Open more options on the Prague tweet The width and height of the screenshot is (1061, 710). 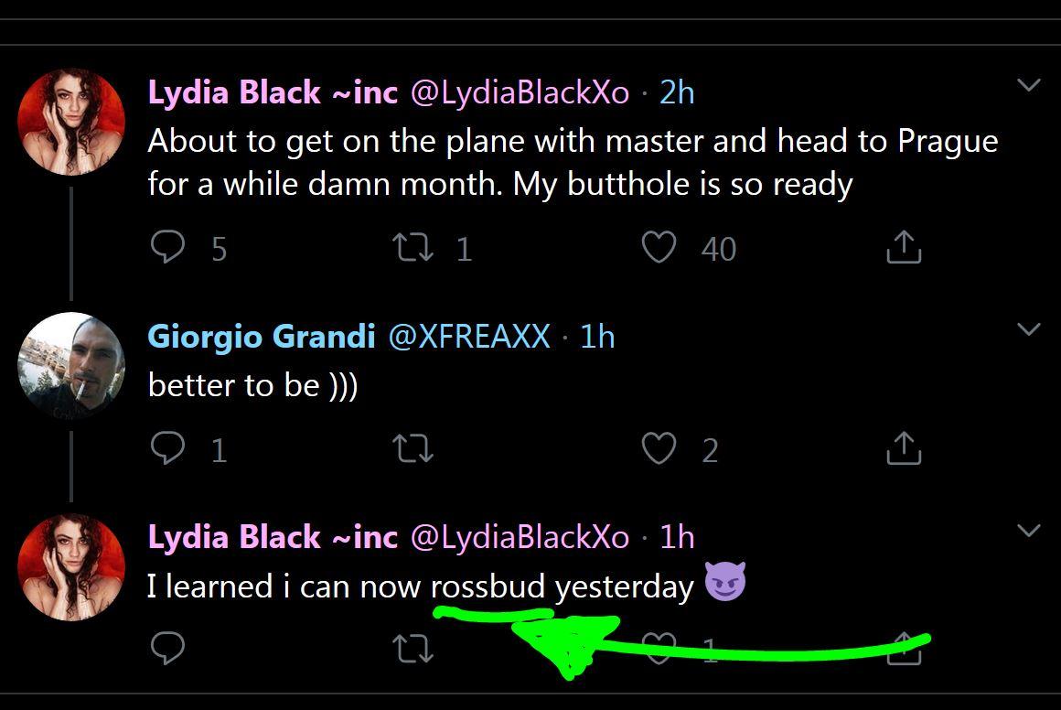click(x=1029, y=85)
